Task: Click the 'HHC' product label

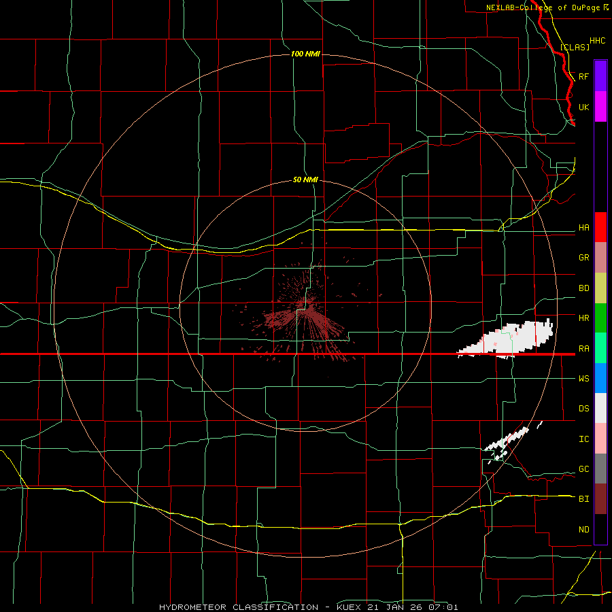Action: [597, 41]
